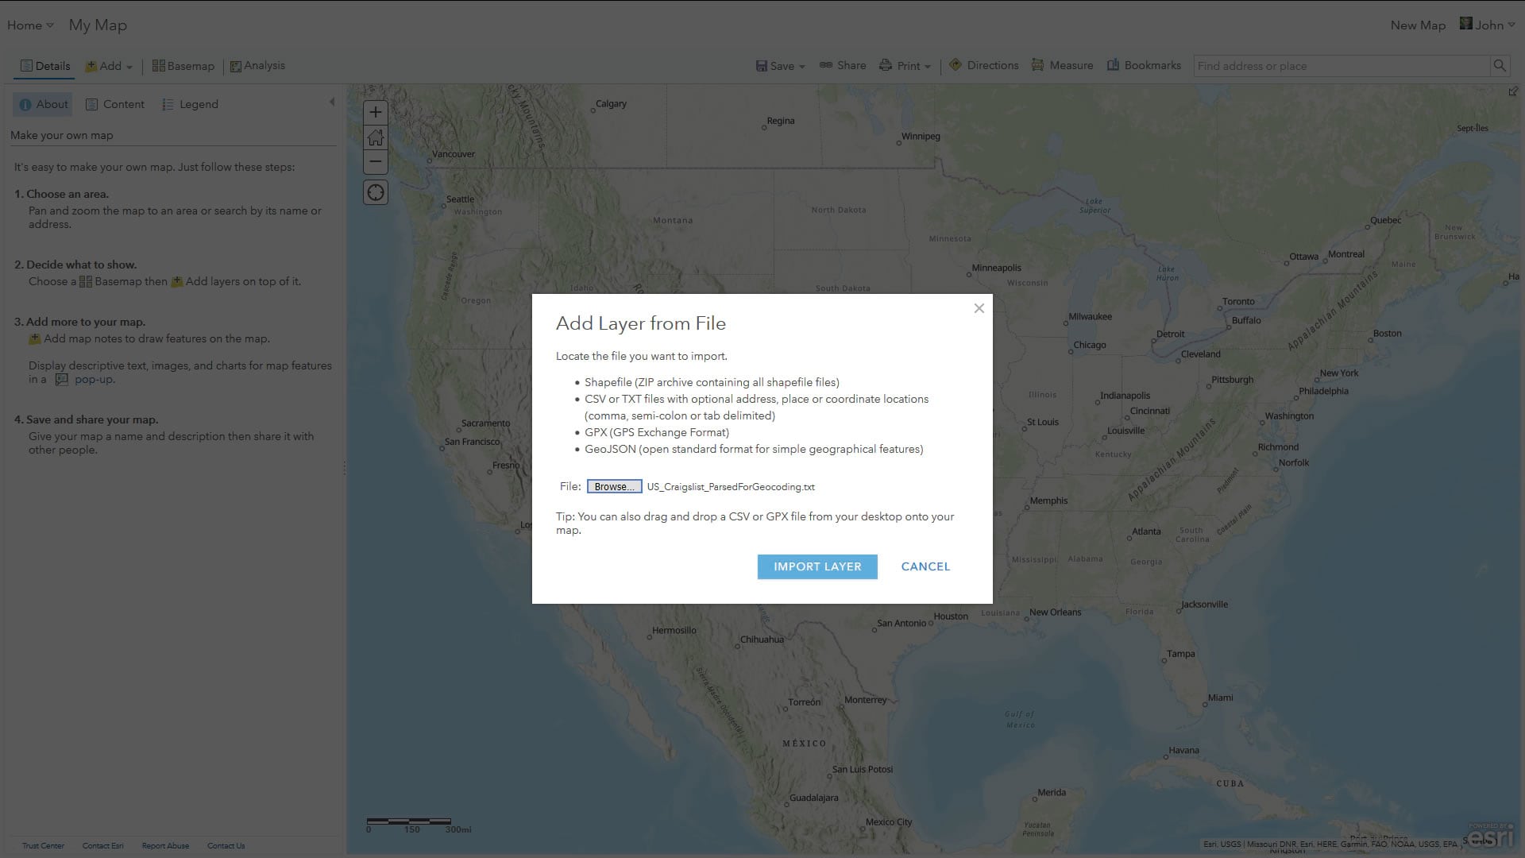The image size is (1525, 858).
Task: Cancel the Add Layer dialog
Action: coord(925,566)
